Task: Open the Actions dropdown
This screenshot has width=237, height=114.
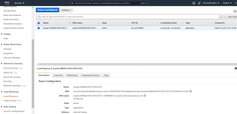Action: click(x=66, y=10)
